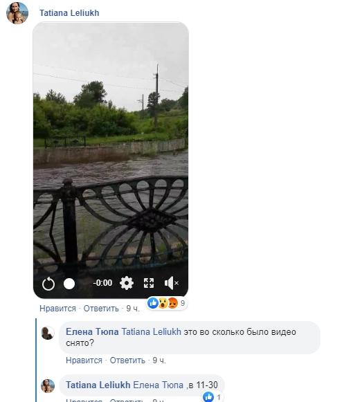View reactions on the video comment
The width and height of the screenshot is (344, 402).
(x=167, y=303)
